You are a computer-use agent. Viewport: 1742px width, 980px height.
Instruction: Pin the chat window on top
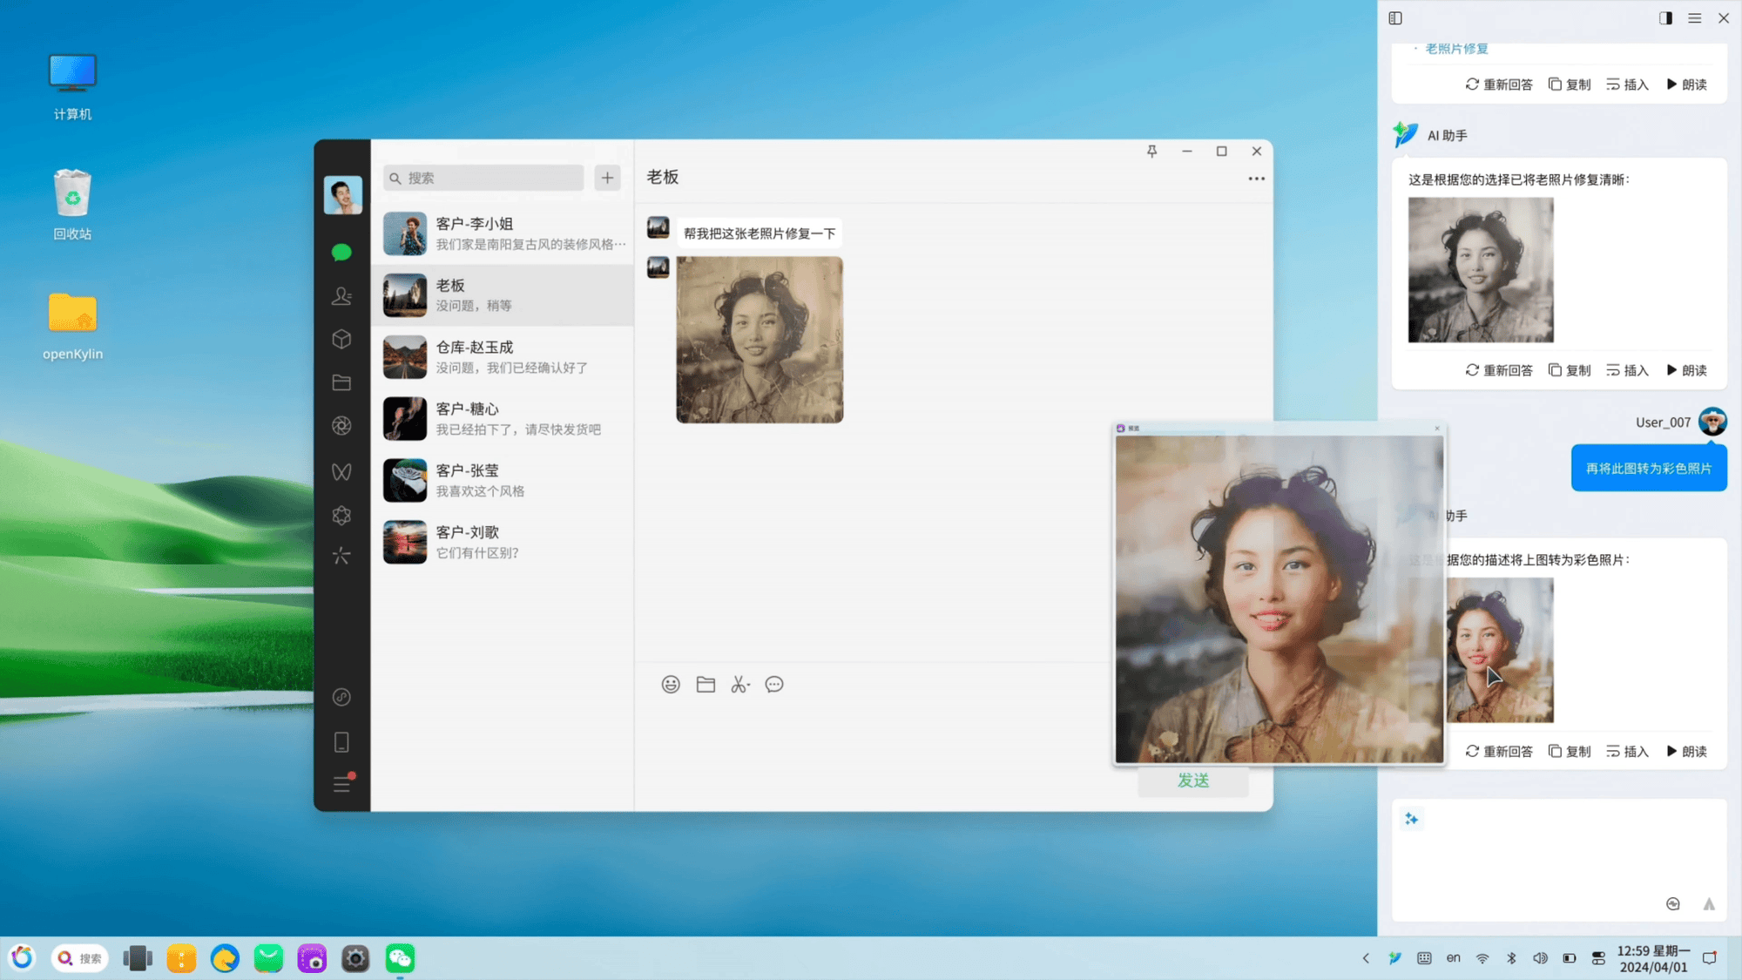[x=1151, y=152]
